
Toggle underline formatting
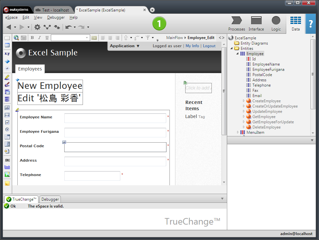click(47, 38)
